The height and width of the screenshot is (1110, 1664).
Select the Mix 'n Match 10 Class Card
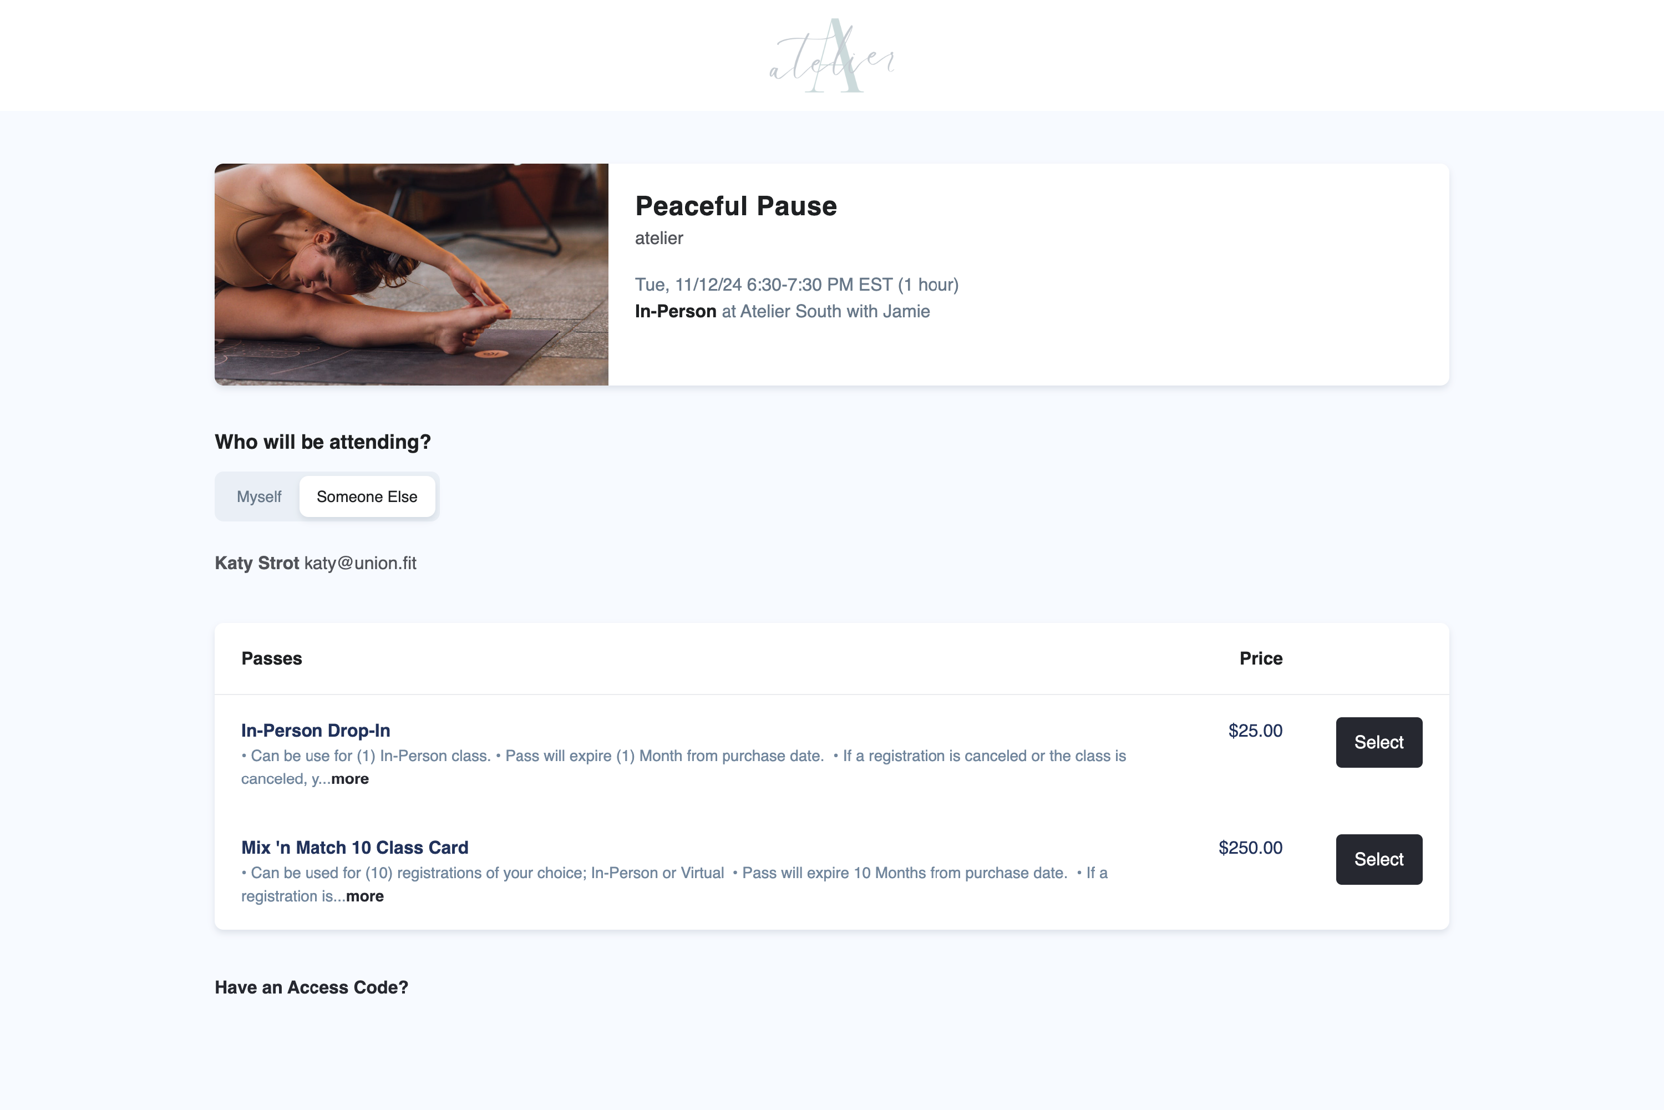click(x=1379, y=859)
